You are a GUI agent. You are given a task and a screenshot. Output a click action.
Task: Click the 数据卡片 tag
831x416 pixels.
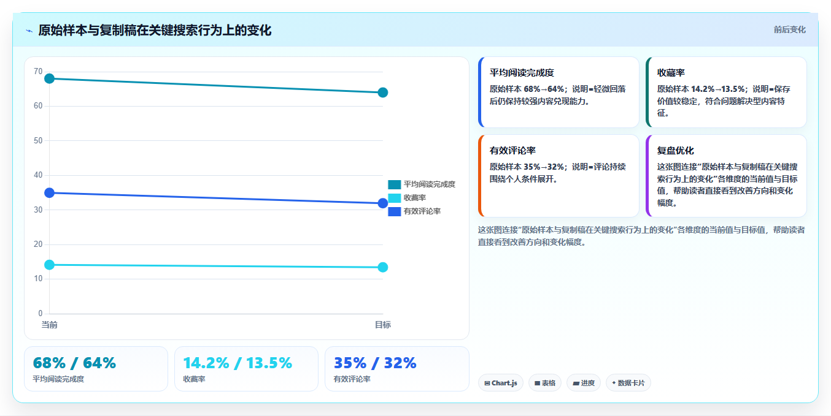tap(628, 383)
